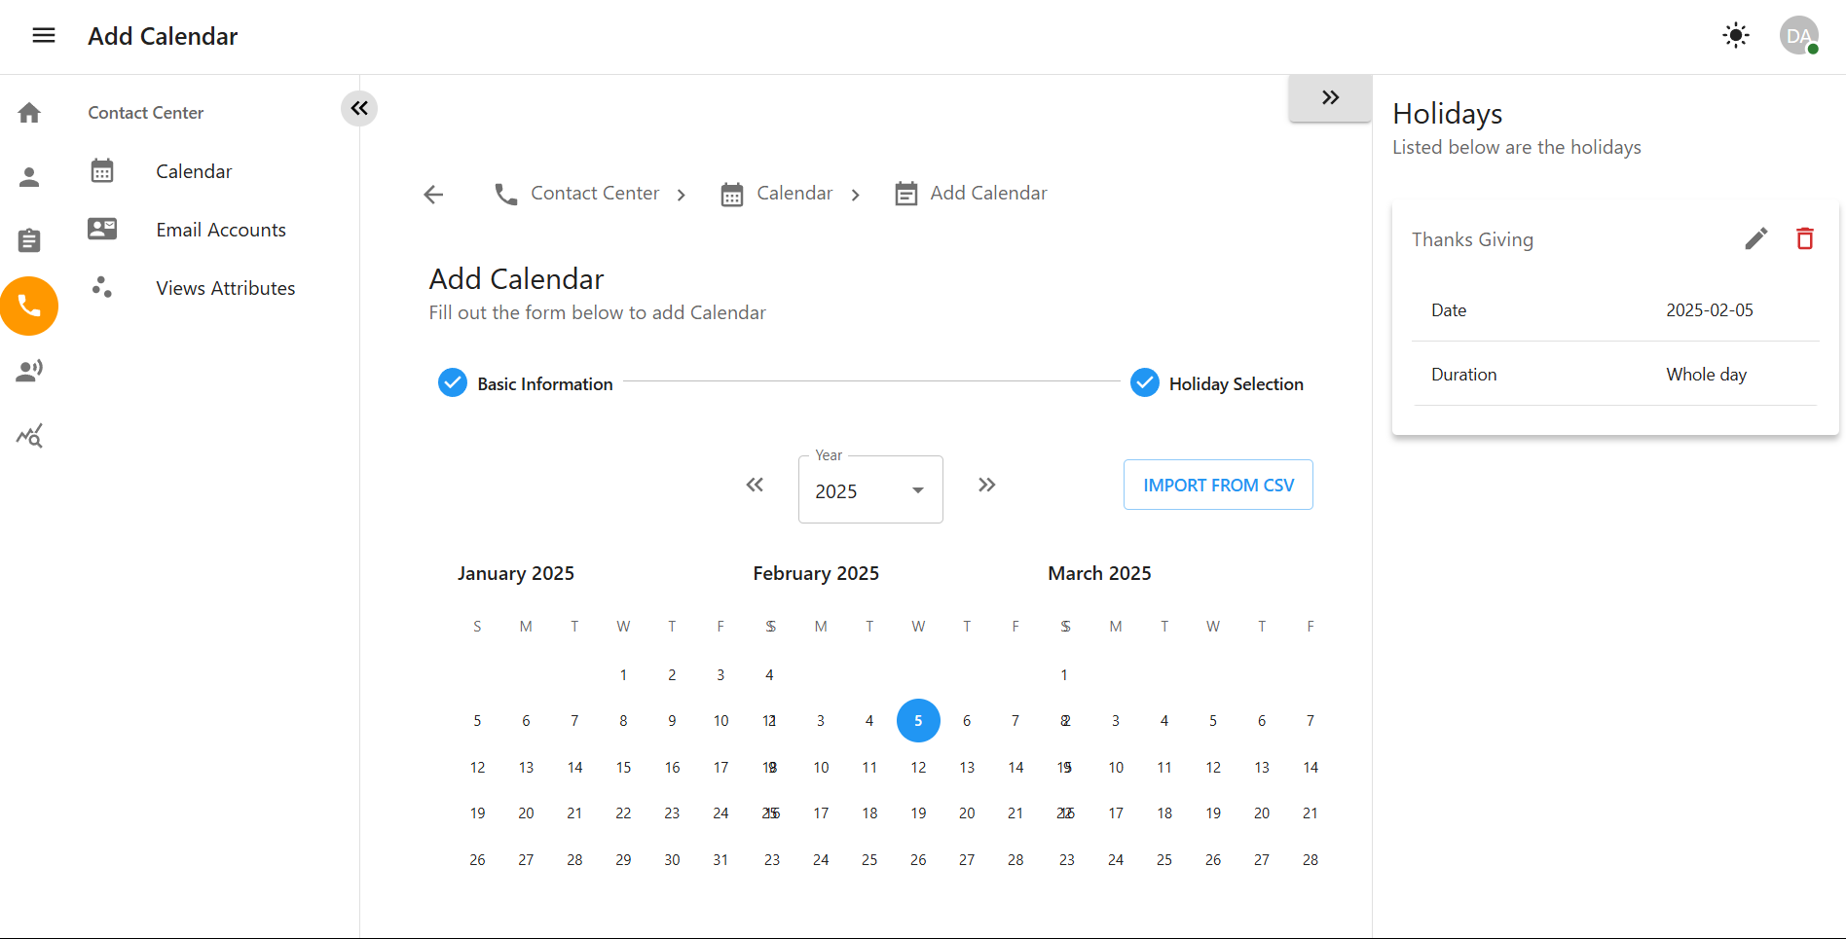1846x939 pixels.
Task: Go to the previous year with double chevron
Action: (x=755, y=485)
